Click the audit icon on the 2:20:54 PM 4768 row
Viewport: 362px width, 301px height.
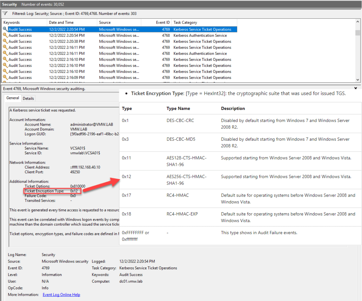tap(5, 35)
